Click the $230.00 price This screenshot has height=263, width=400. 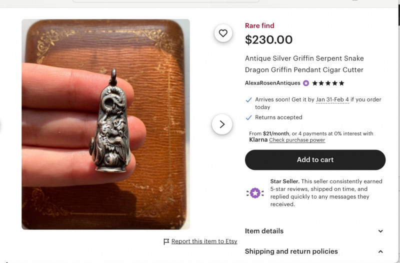click(x=268, y=40)
